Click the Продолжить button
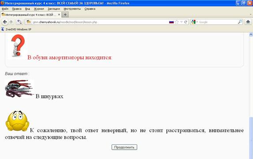Image resolution: width=253 pixels, height=159 pixels. 124,147
